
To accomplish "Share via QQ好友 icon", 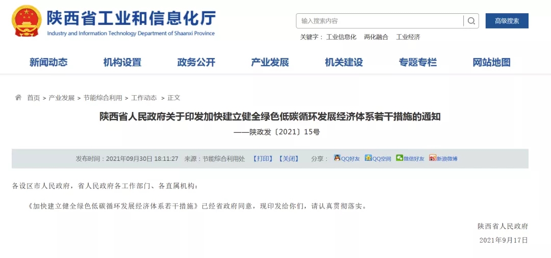I will (x=337, y=158).
